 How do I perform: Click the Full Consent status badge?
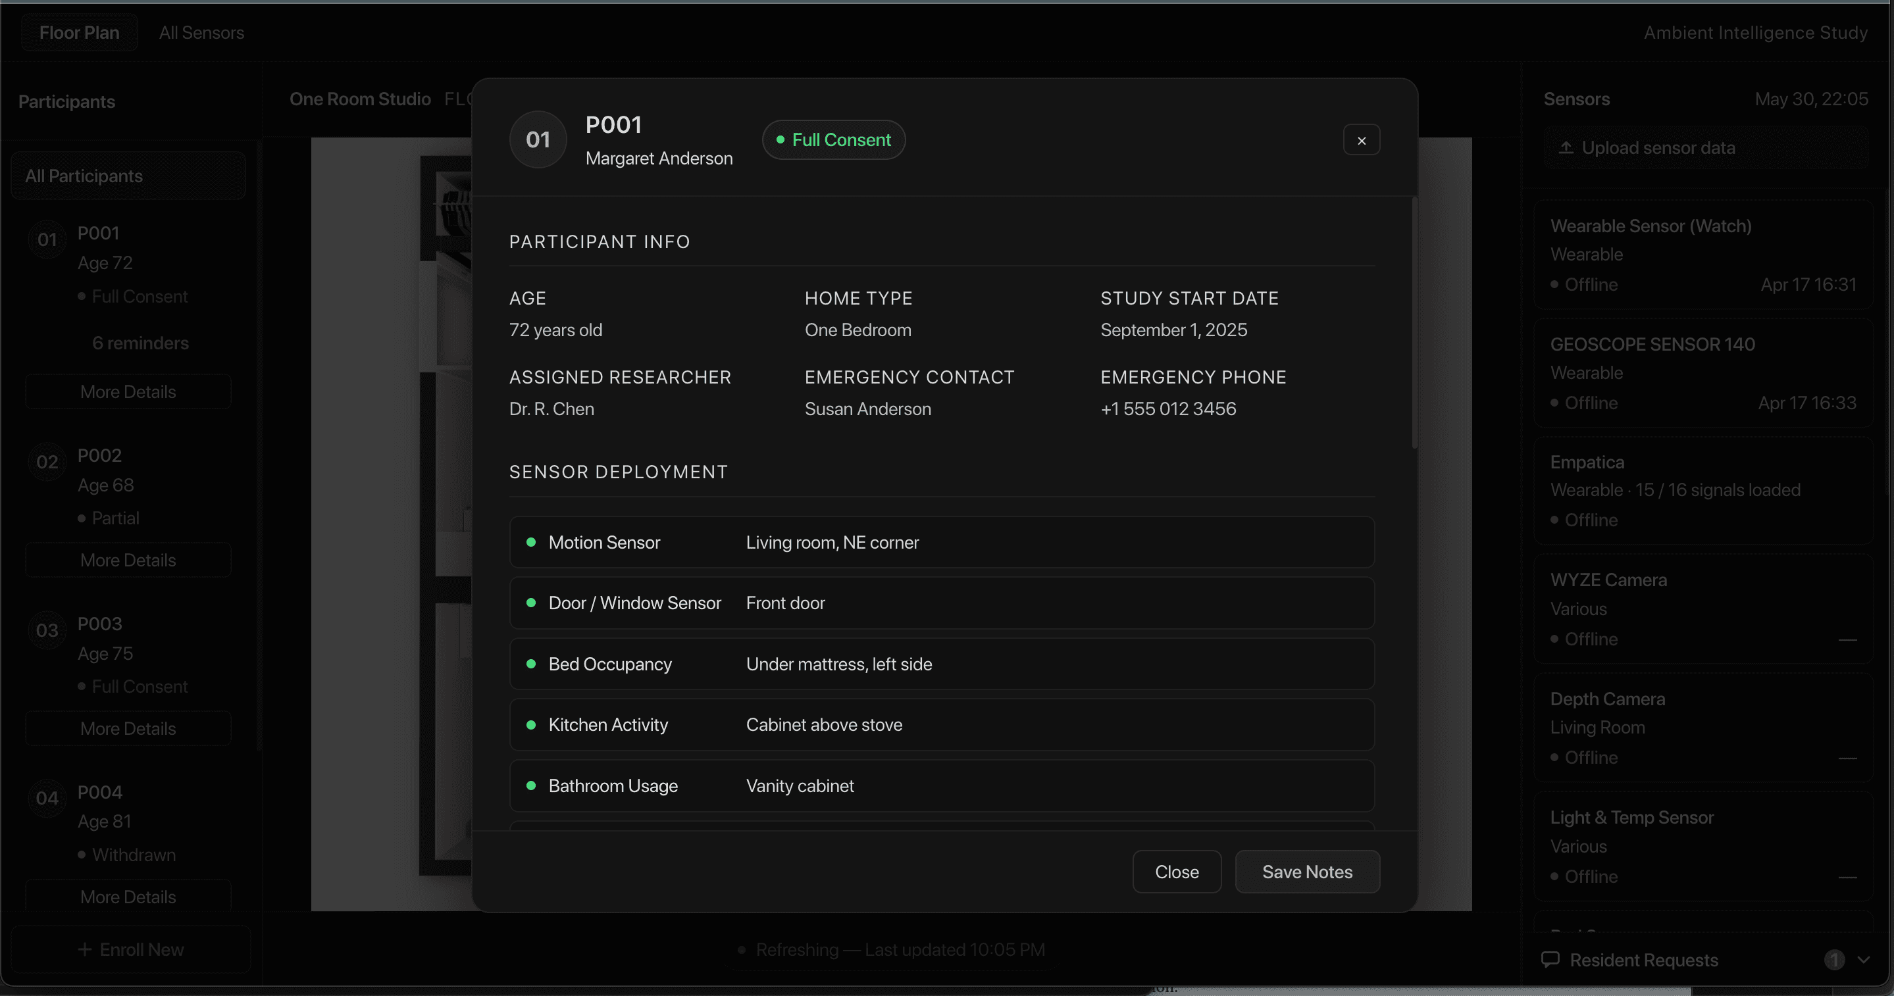point(833,139)
